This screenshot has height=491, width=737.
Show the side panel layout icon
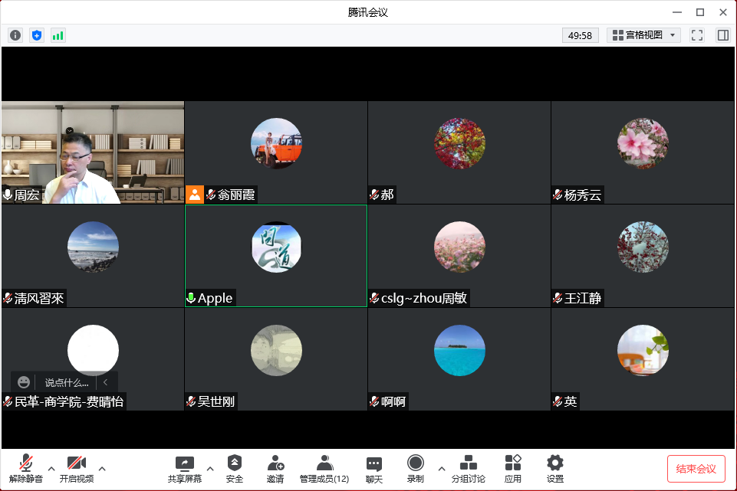(x=723, y=35)
